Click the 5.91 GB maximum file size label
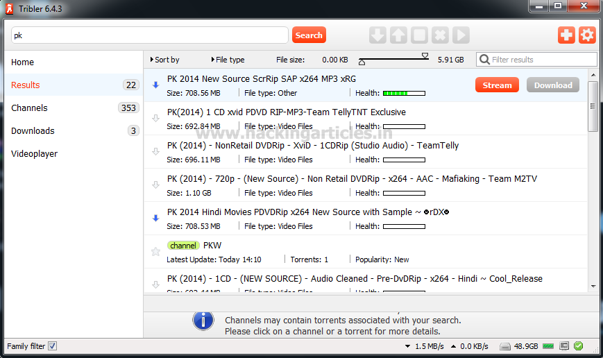Screen dimensions: 603x358 [451, 60]
